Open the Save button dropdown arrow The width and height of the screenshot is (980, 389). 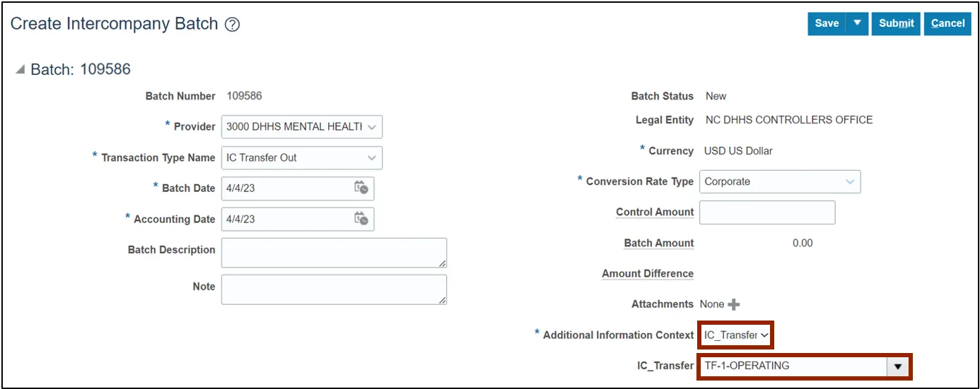tap(857, 23)
